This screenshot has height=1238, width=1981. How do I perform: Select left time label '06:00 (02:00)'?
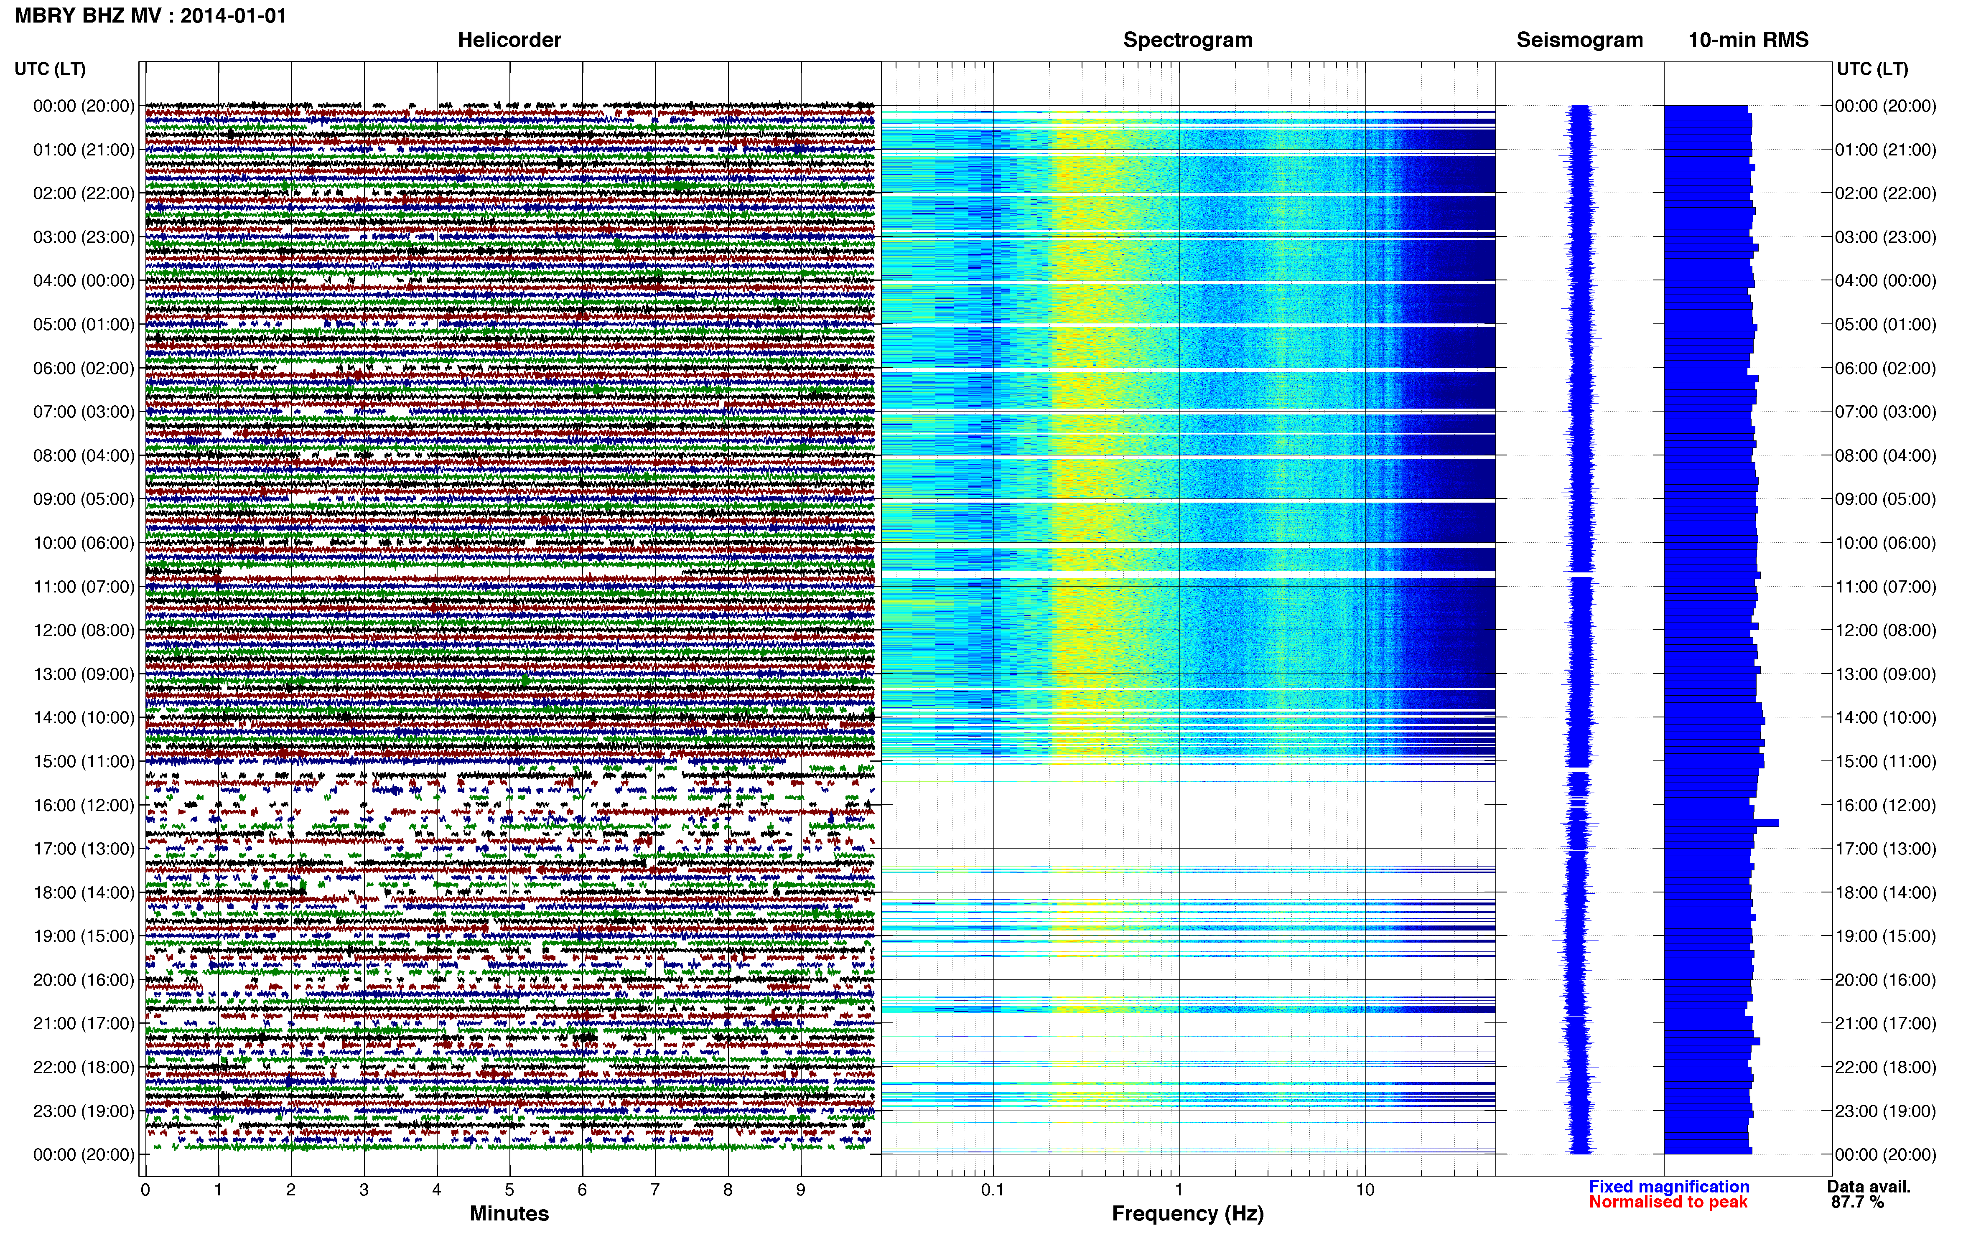84,369
